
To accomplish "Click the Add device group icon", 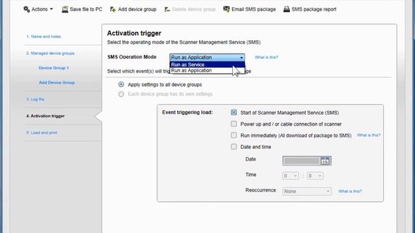I will (113, 9).
